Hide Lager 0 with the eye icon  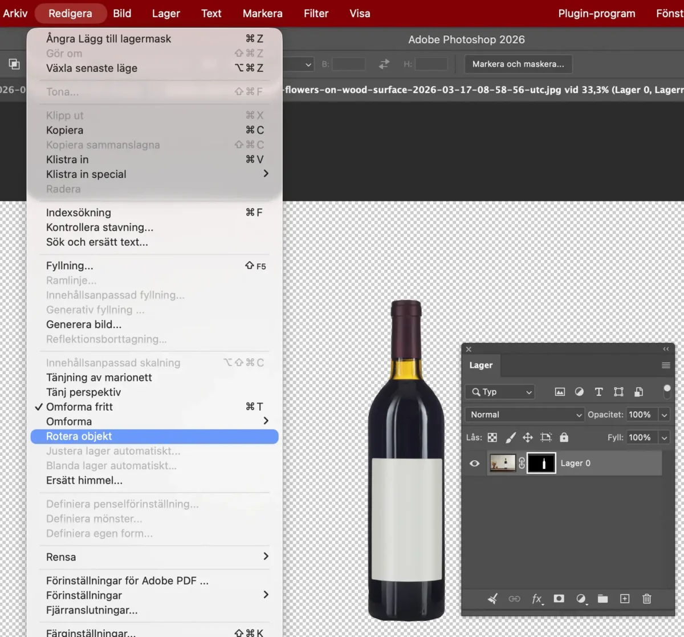tap(474, 463)
